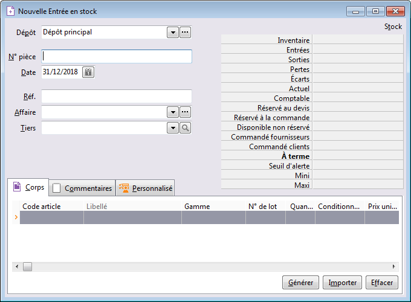Click the Importer button
This screenshot has height=302, width=411.
(x=342, y=283)
